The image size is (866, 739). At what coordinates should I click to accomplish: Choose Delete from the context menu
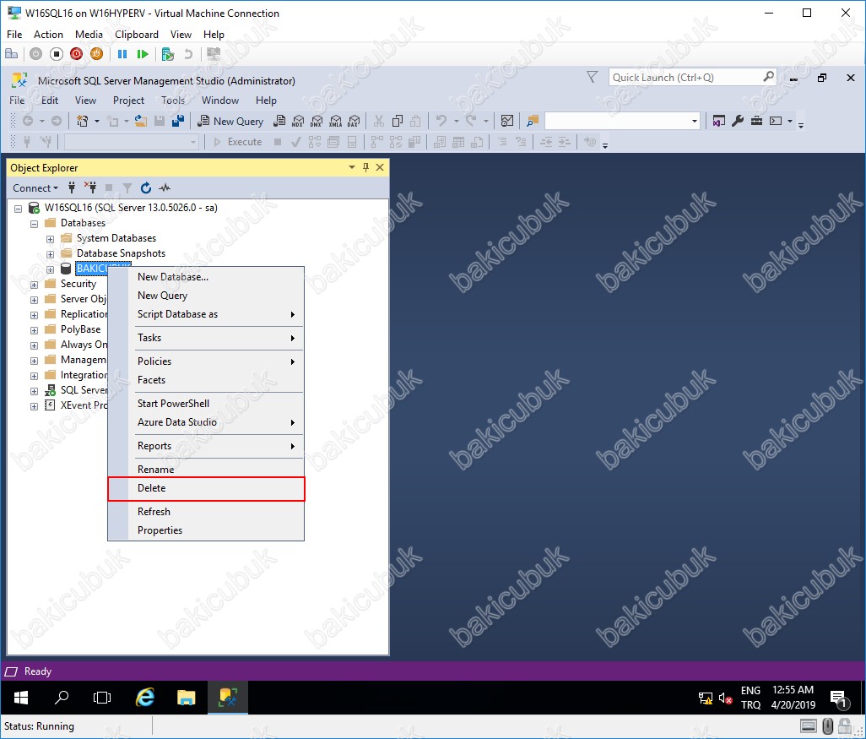point(206,488)
